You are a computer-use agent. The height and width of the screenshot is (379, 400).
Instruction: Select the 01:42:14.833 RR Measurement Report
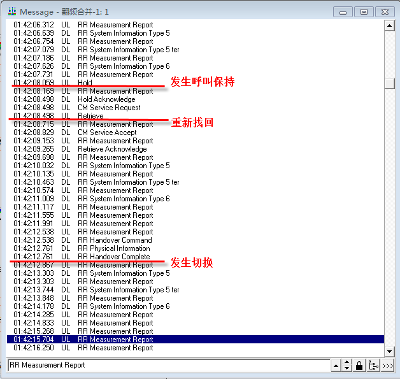click(196, 323)
